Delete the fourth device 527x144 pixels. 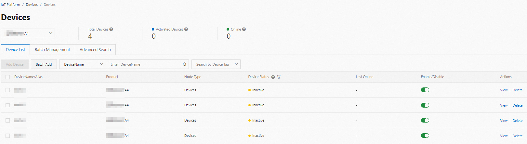pos(518,136)
